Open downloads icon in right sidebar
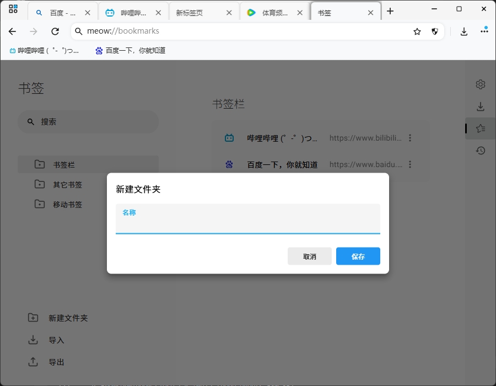 tap(481, 106)
